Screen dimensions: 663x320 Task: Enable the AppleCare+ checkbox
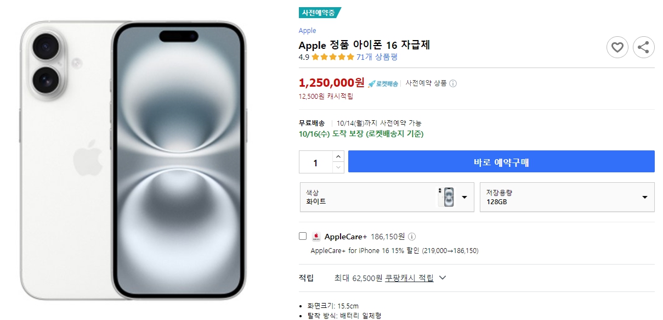pyautogui.click(x=302, y=235)
